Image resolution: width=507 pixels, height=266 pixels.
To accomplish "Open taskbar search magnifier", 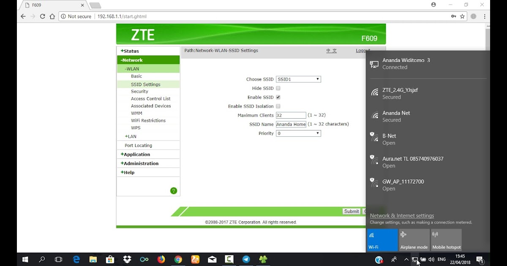I will coord(42,260).
